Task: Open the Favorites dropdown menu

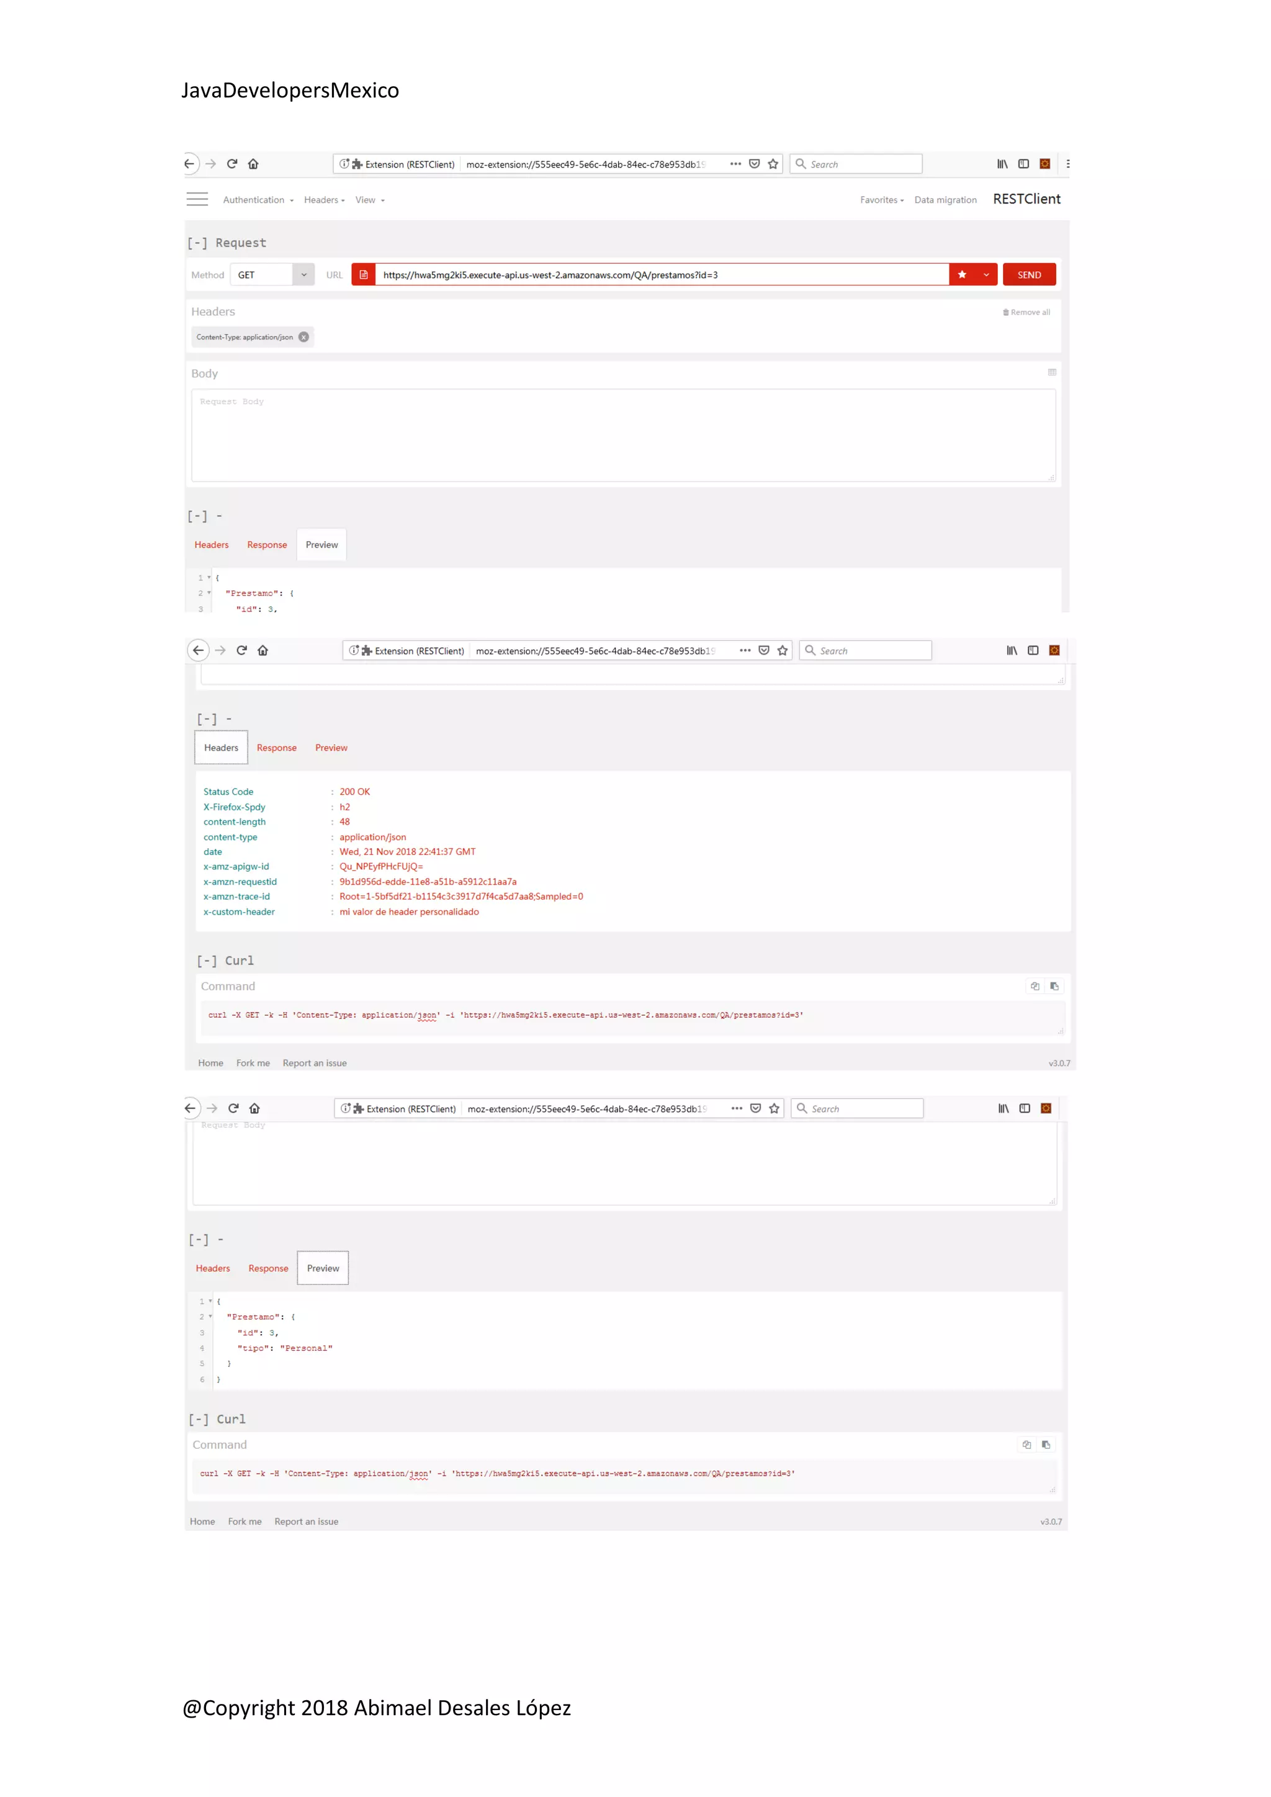Action: click(x=881, y=200)
